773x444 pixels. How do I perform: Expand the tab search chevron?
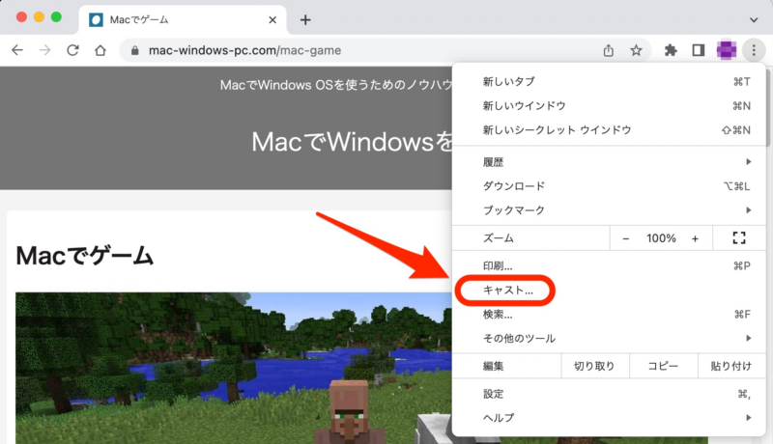[x=754, y=20]
